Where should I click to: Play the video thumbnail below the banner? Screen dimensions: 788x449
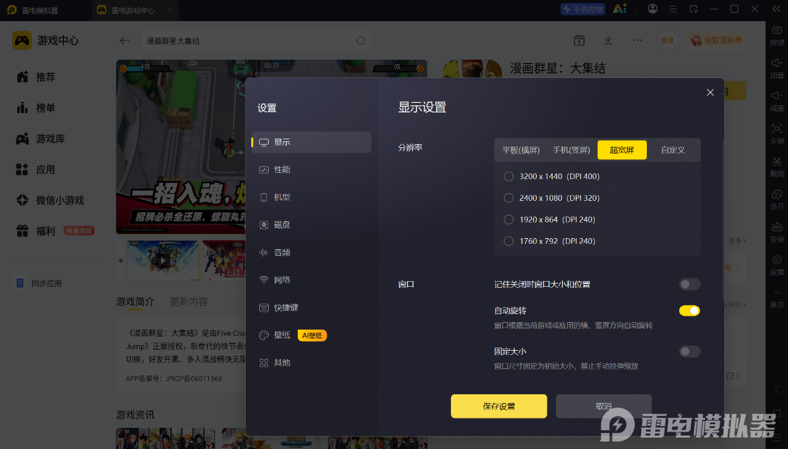[x=163, y=261]
